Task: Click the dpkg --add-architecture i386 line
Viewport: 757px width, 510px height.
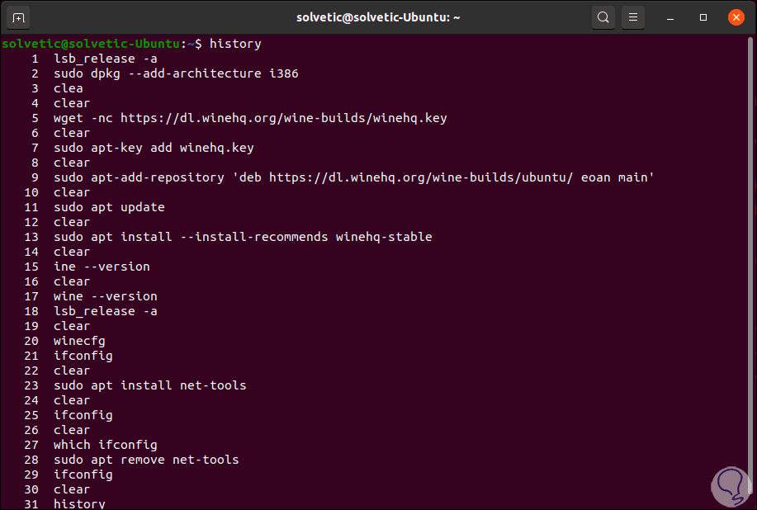Action: pos(176,73)
